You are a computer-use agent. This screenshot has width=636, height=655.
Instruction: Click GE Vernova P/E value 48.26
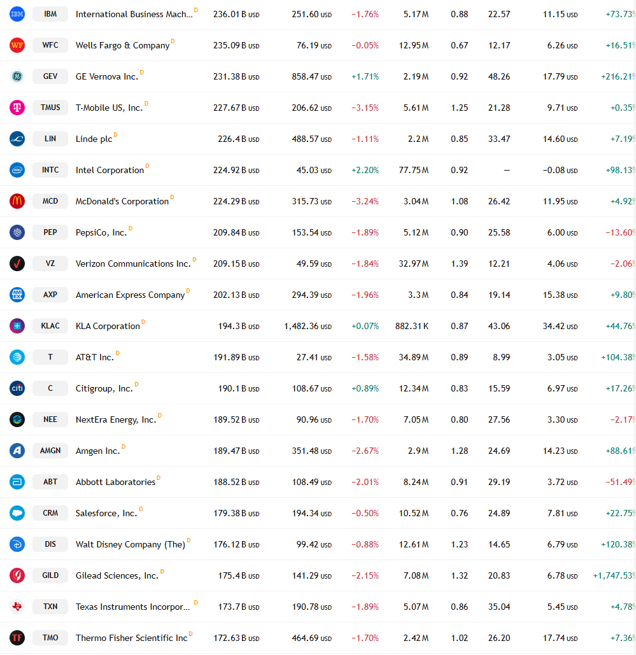pos(499,77)
